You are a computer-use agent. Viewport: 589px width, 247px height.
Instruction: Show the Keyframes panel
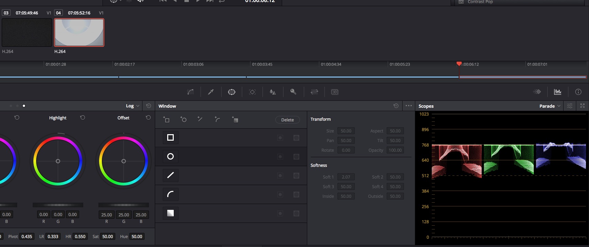(x=537, y=92)
